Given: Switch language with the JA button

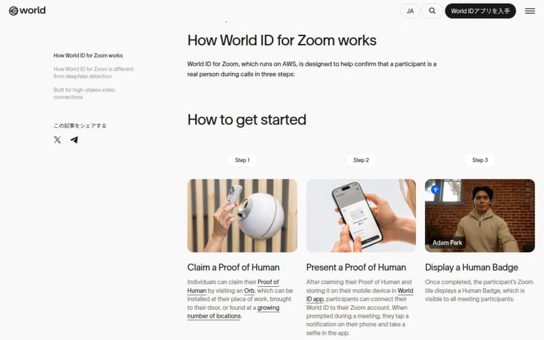Looking at the screenshot, I should (x=410, y=11).
